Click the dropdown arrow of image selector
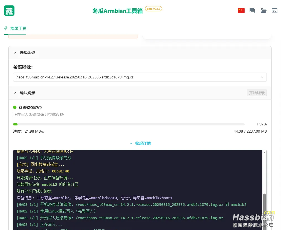The height and width of the screenshot is (230, 281). coord(262,77)
